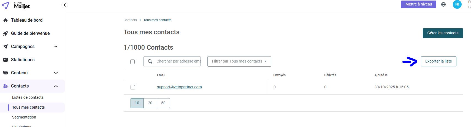Show 20 contacts per page
This screenshot has width=471, height=127.
(150, 103)
